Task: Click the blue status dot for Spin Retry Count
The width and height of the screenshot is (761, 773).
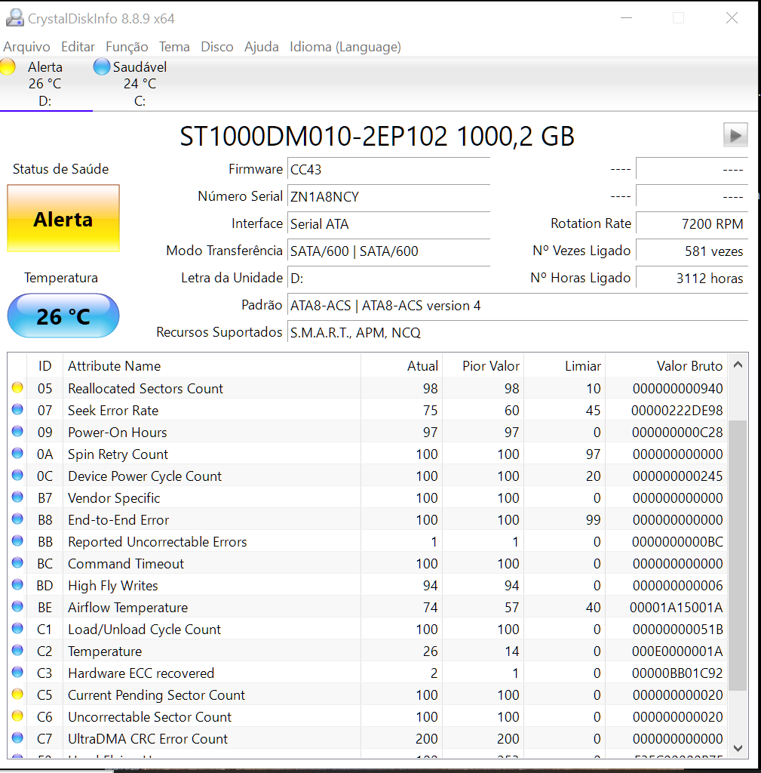Action: tap(17, 453)
